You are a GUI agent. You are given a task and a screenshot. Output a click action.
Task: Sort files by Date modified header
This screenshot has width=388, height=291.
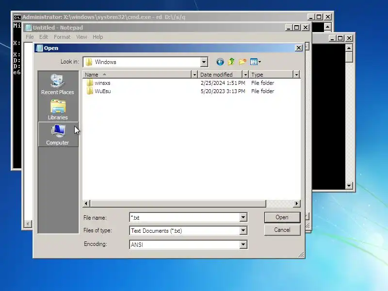coord(220,75)
